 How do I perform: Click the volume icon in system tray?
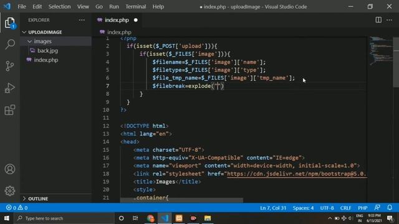pyautogui.click(x=350, y=218)
